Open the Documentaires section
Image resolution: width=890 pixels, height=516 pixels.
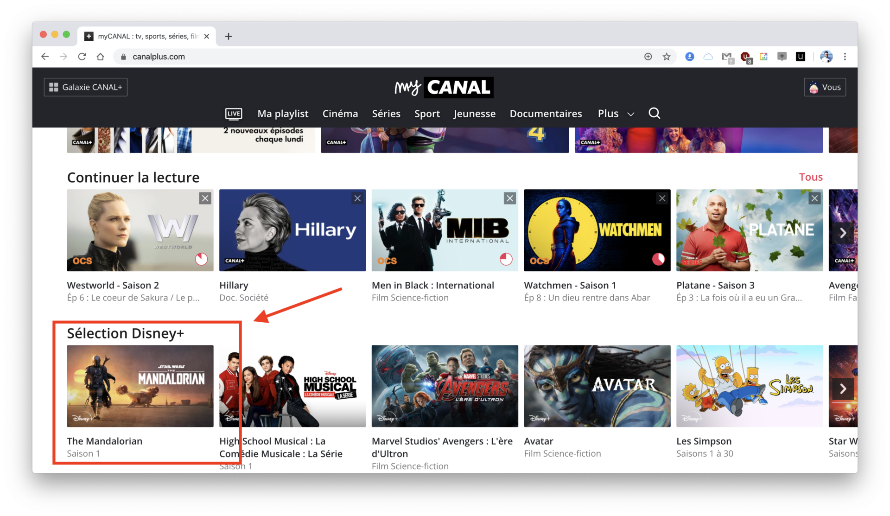[x=546, y=114]
